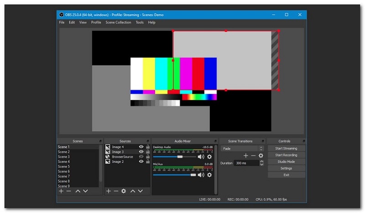Show the BrowserSource source
365x213 pixels.
pyautogui.click(x=141, y=156)
